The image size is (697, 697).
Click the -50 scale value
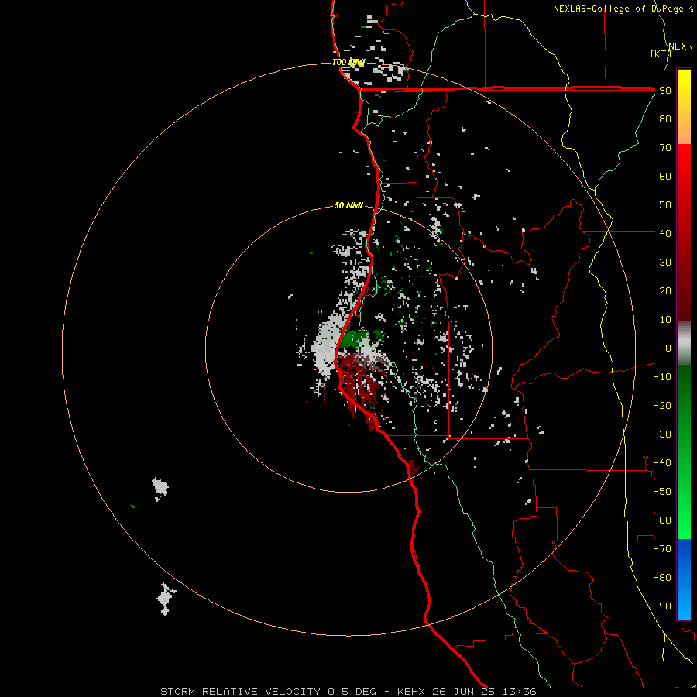click(662, 492)
